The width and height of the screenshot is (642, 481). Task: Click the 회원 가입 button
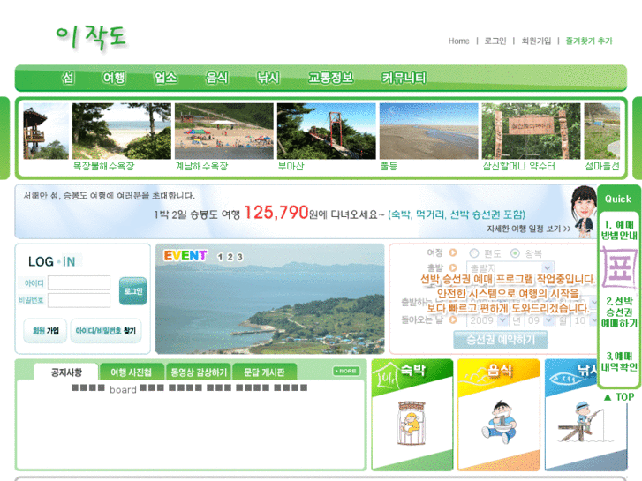coord(45,331)
